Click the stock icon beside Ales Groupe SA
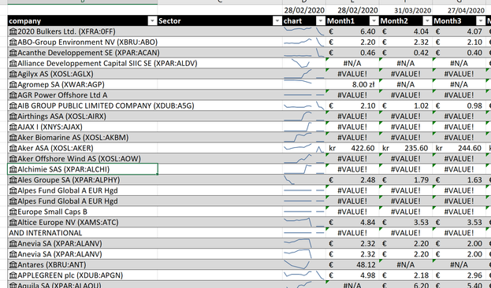This screenshot has width=491, height=288. coord(13,180)
